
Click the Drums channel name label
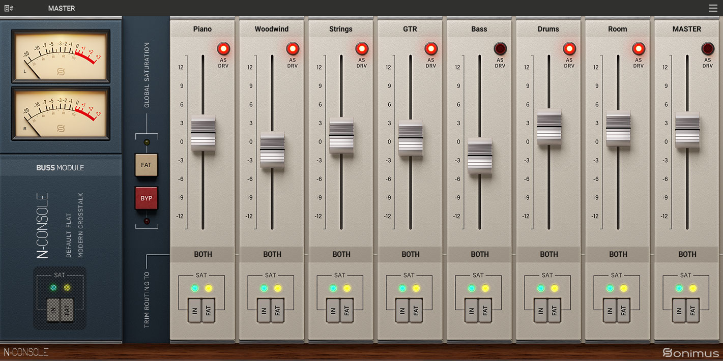[x=548, y=29]
